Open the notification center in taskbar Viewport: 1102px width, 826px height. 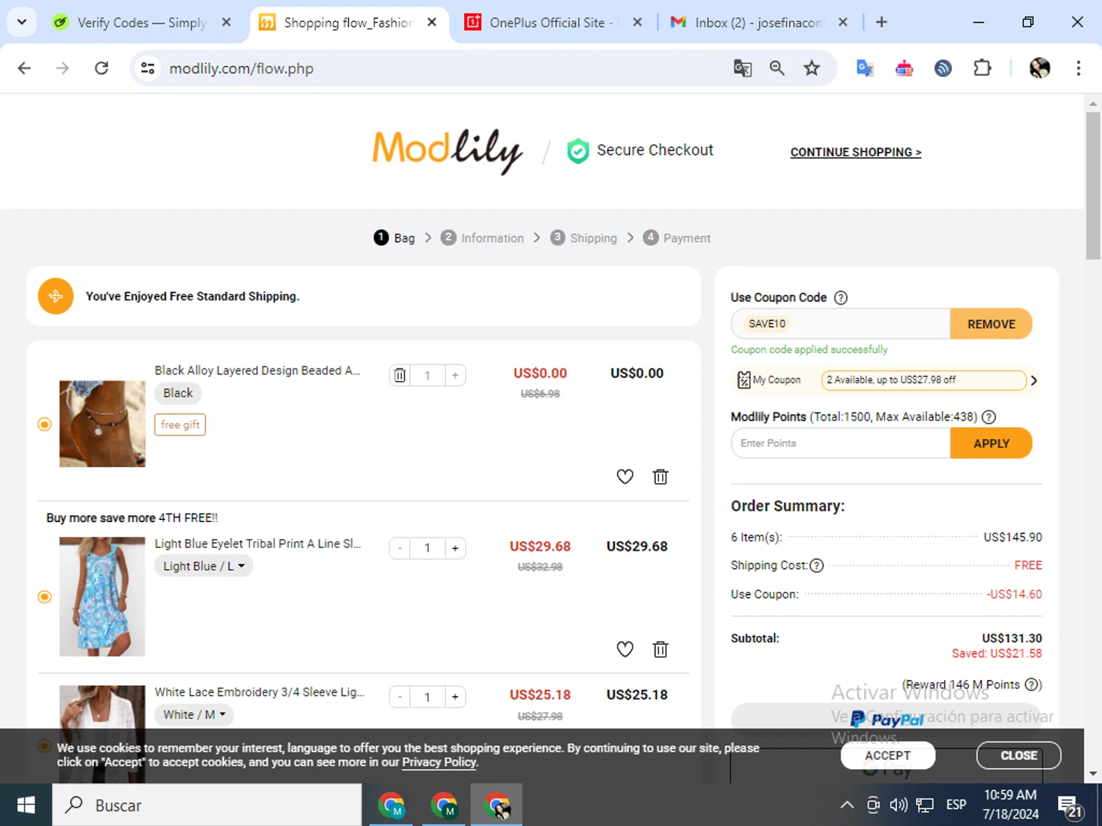point(1070,805)
